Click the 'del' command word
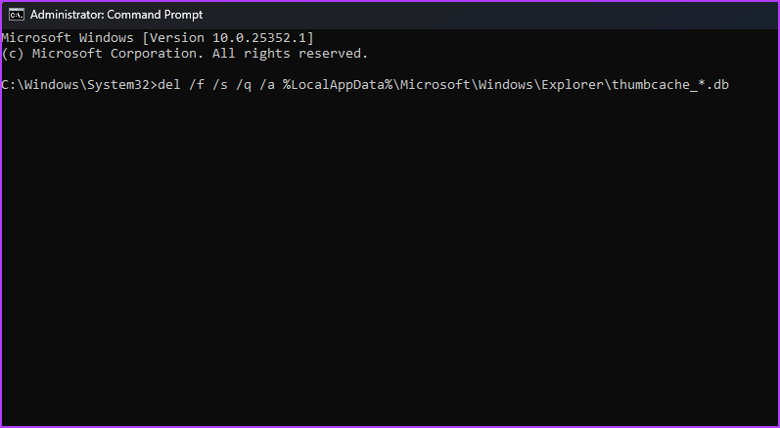Viewport: 780px width, 428px height. (168, 85)
